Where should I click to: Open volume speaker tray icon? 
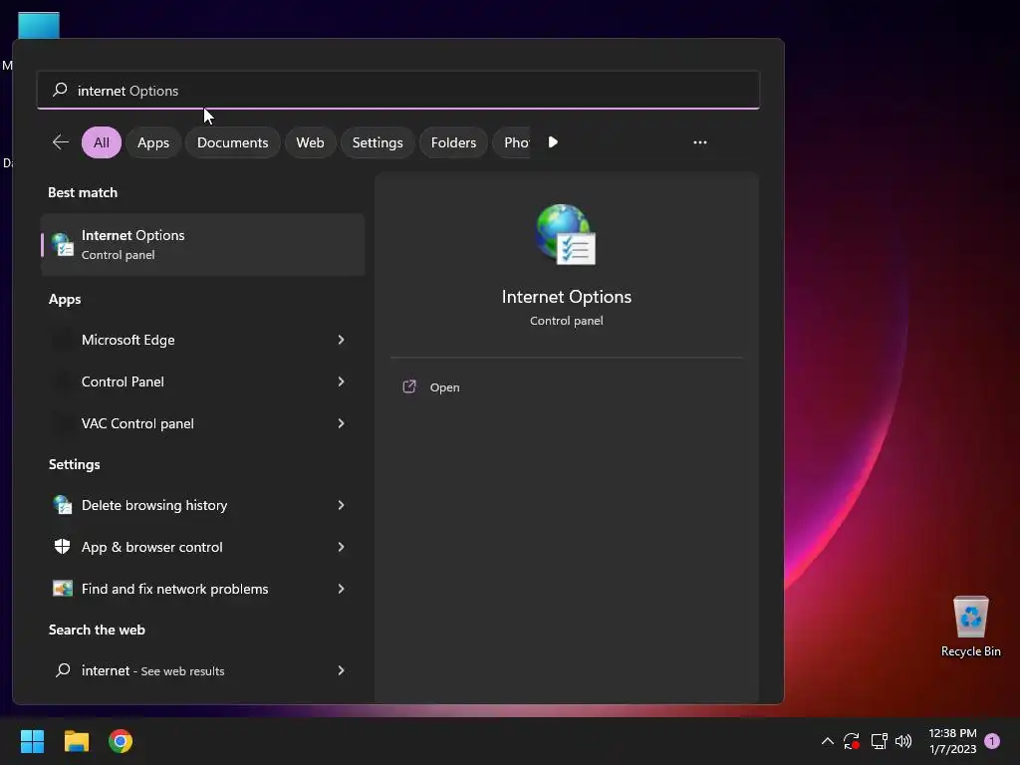[x=903, y=741]
